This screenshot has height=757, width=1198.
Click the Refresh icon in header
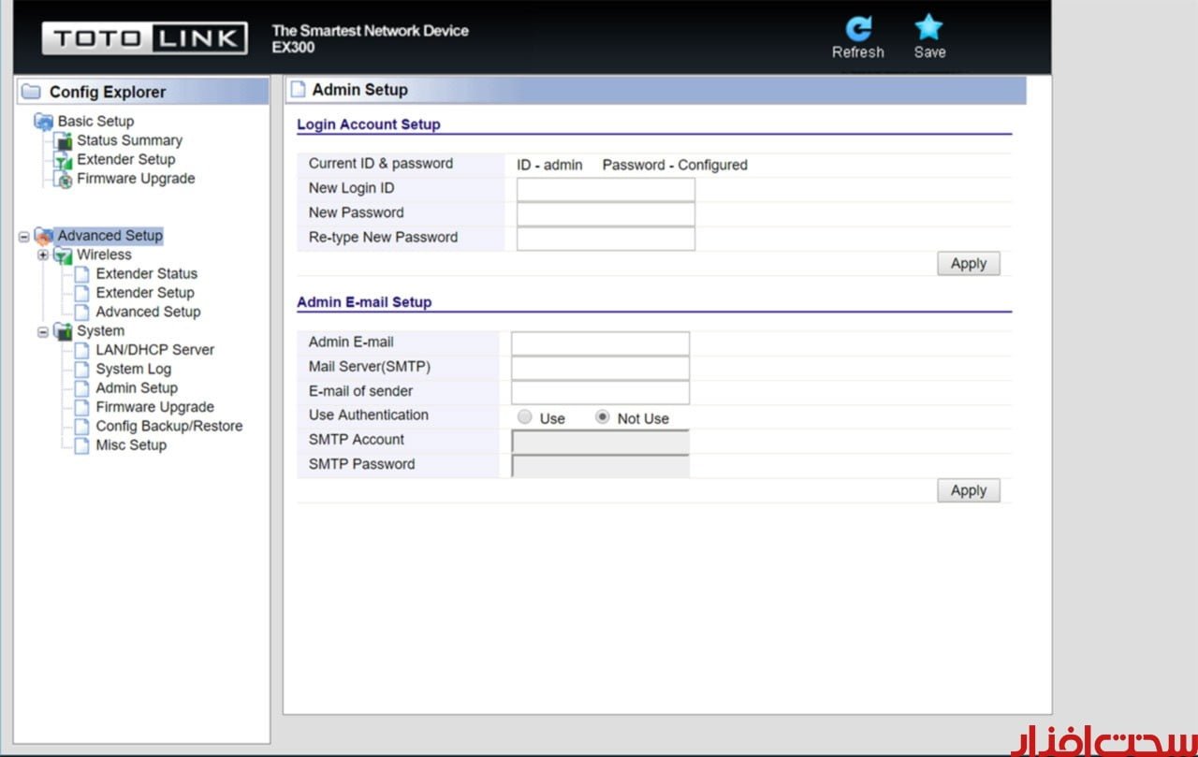coord(857,28)
